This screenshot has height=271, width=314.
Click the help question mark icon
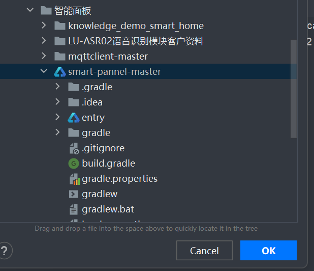(5, 251)
